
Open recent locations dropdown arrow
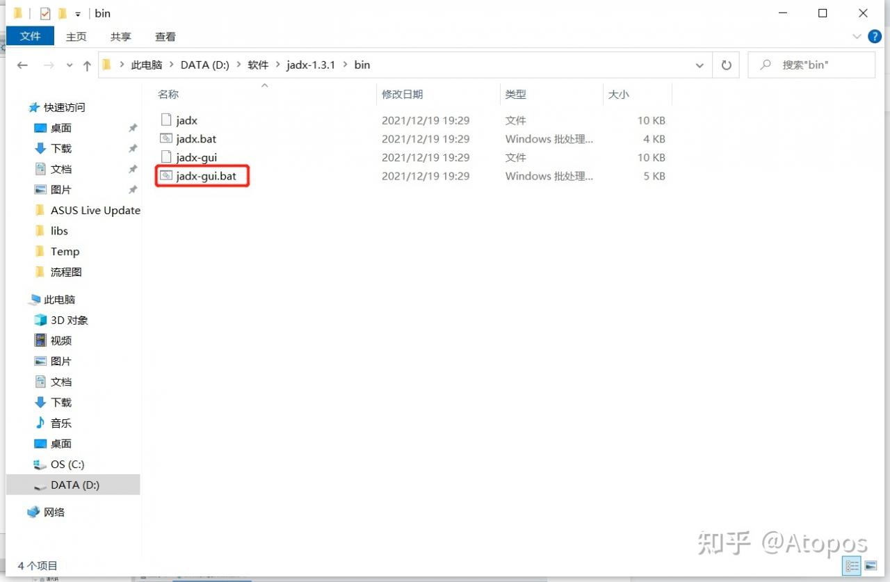click(70, 65)
